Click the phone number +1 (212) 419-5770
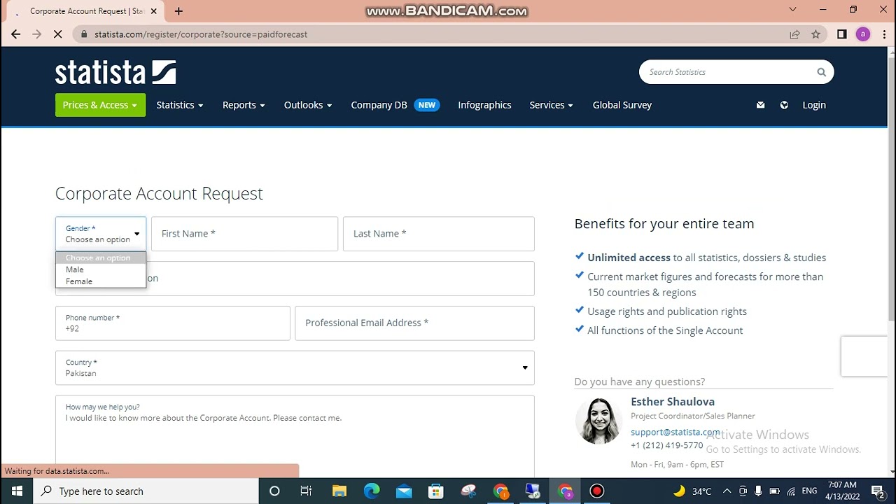The width and height of the screenshot is (896, 504). pyautogui.click(x=666, y=445)
